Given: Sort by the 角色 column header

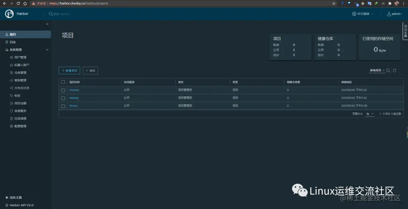Looking at the screenshot, I should (x=181, y=82).
